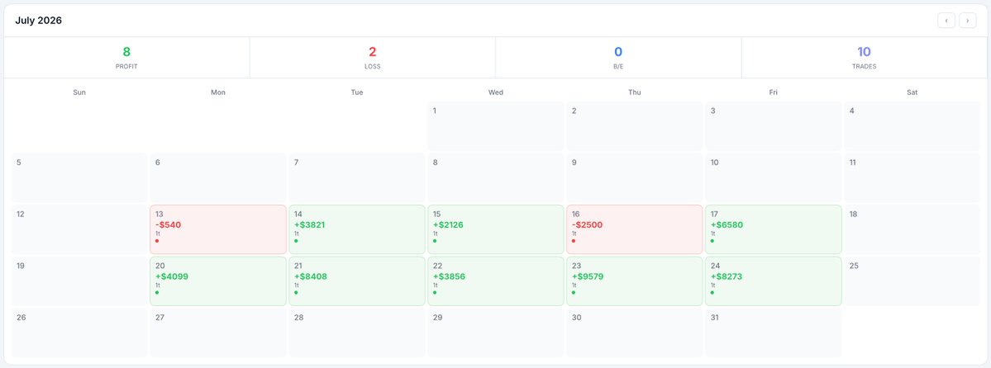The image size is (991, 368).
Task: Select the empty July 29 day cell
Action: click(x=496, y=333)
